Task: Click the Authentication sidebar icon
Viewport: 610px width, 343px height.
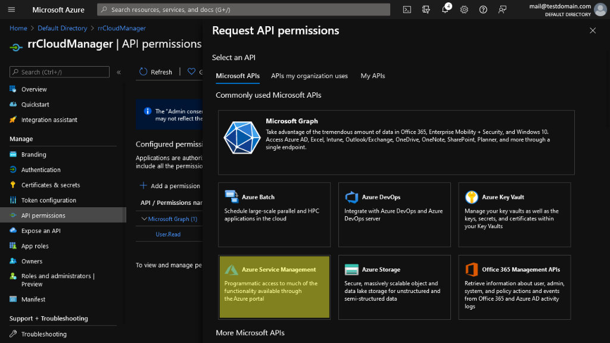Action: point(13,170)
